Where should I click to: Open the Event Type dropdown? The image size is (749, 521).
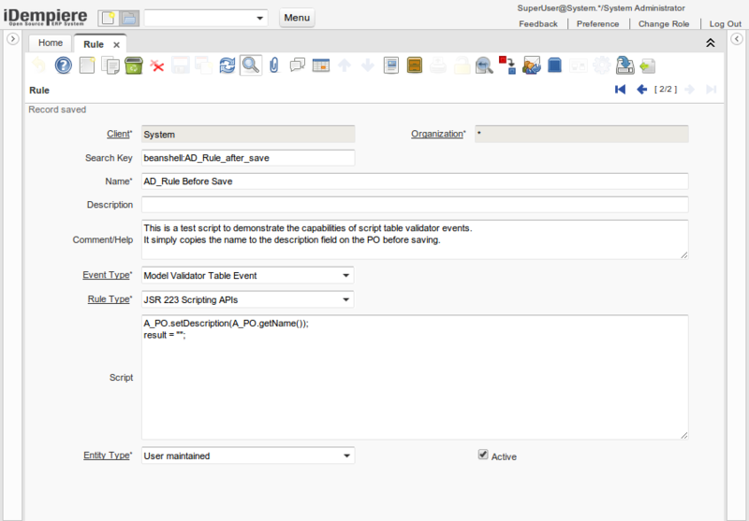[x=345, y=276]
